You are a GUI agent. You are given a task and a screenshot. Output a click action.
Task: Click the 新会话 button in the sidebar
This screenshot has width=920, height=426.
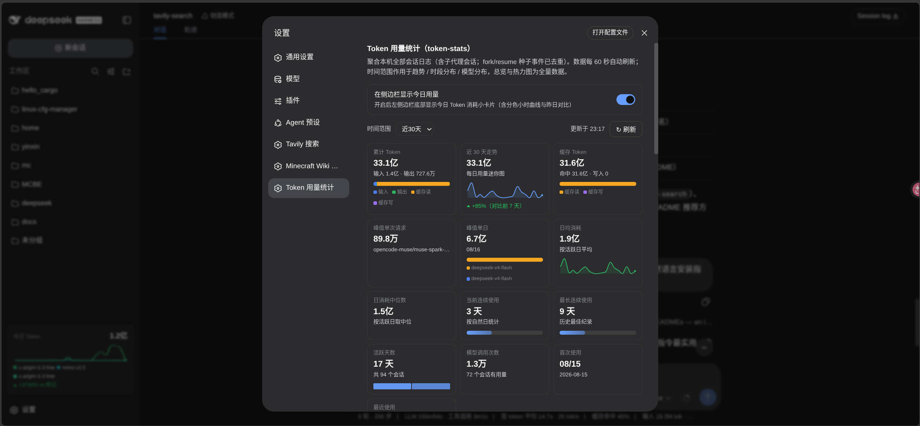(x=70, y=48)
